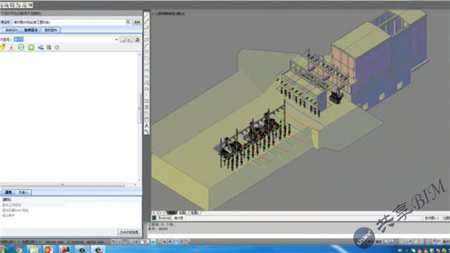
Task: Switch to the middle bold tab in left panel
Action: click(x=31, y=30)
